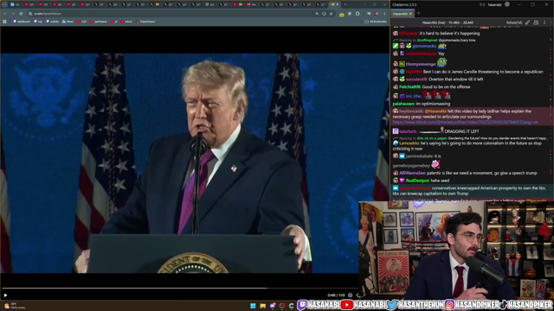Open the All Bookmarks folder

click(376, 22)
